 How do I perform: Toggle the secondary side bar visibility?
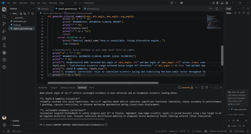(226, 3)
